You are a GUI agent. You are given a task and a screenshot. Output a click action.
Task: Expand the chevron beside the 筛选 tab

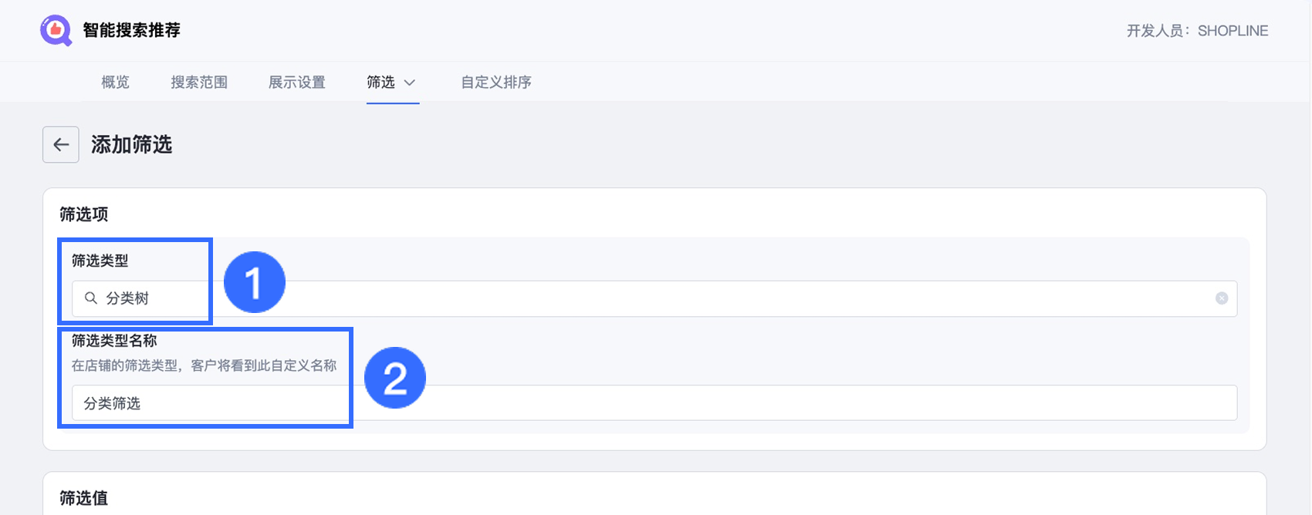(x=410, y=82)
